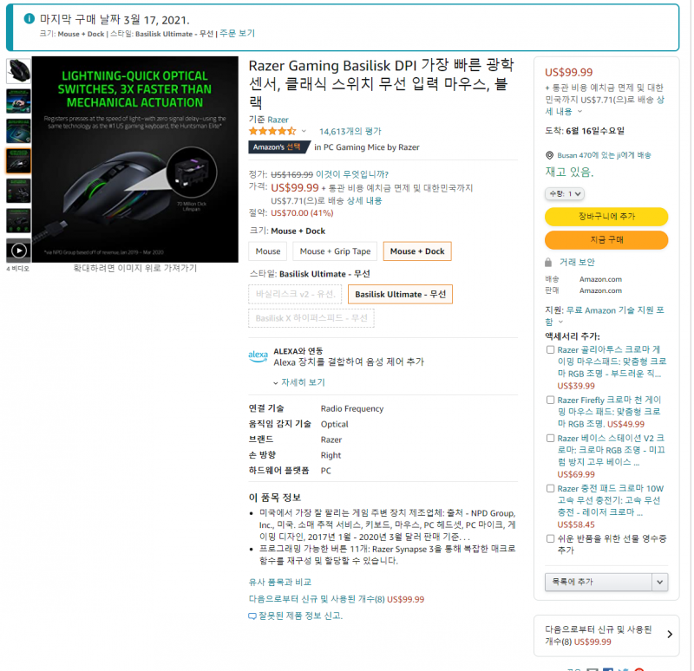Check the gift receipt 선물 영수증 option

(x=550, y=538)
